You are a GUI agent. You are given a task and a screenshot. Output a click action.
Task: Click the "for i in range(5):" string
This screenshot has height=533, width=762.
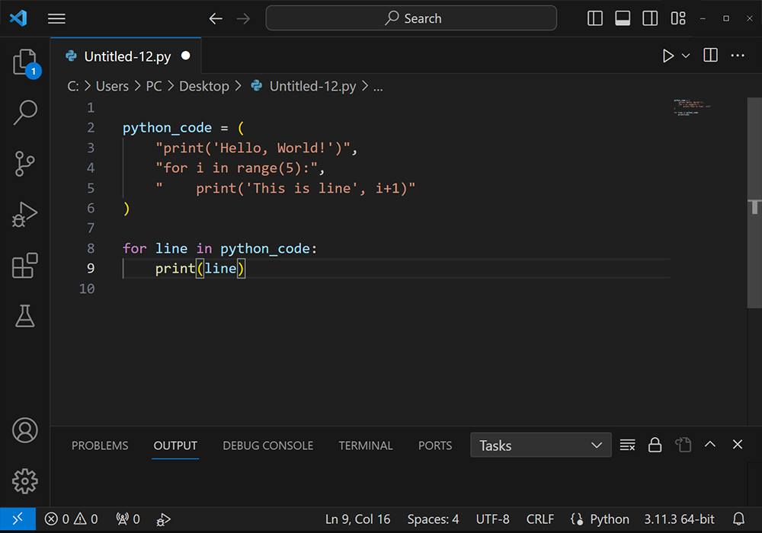tap(237, 168)
